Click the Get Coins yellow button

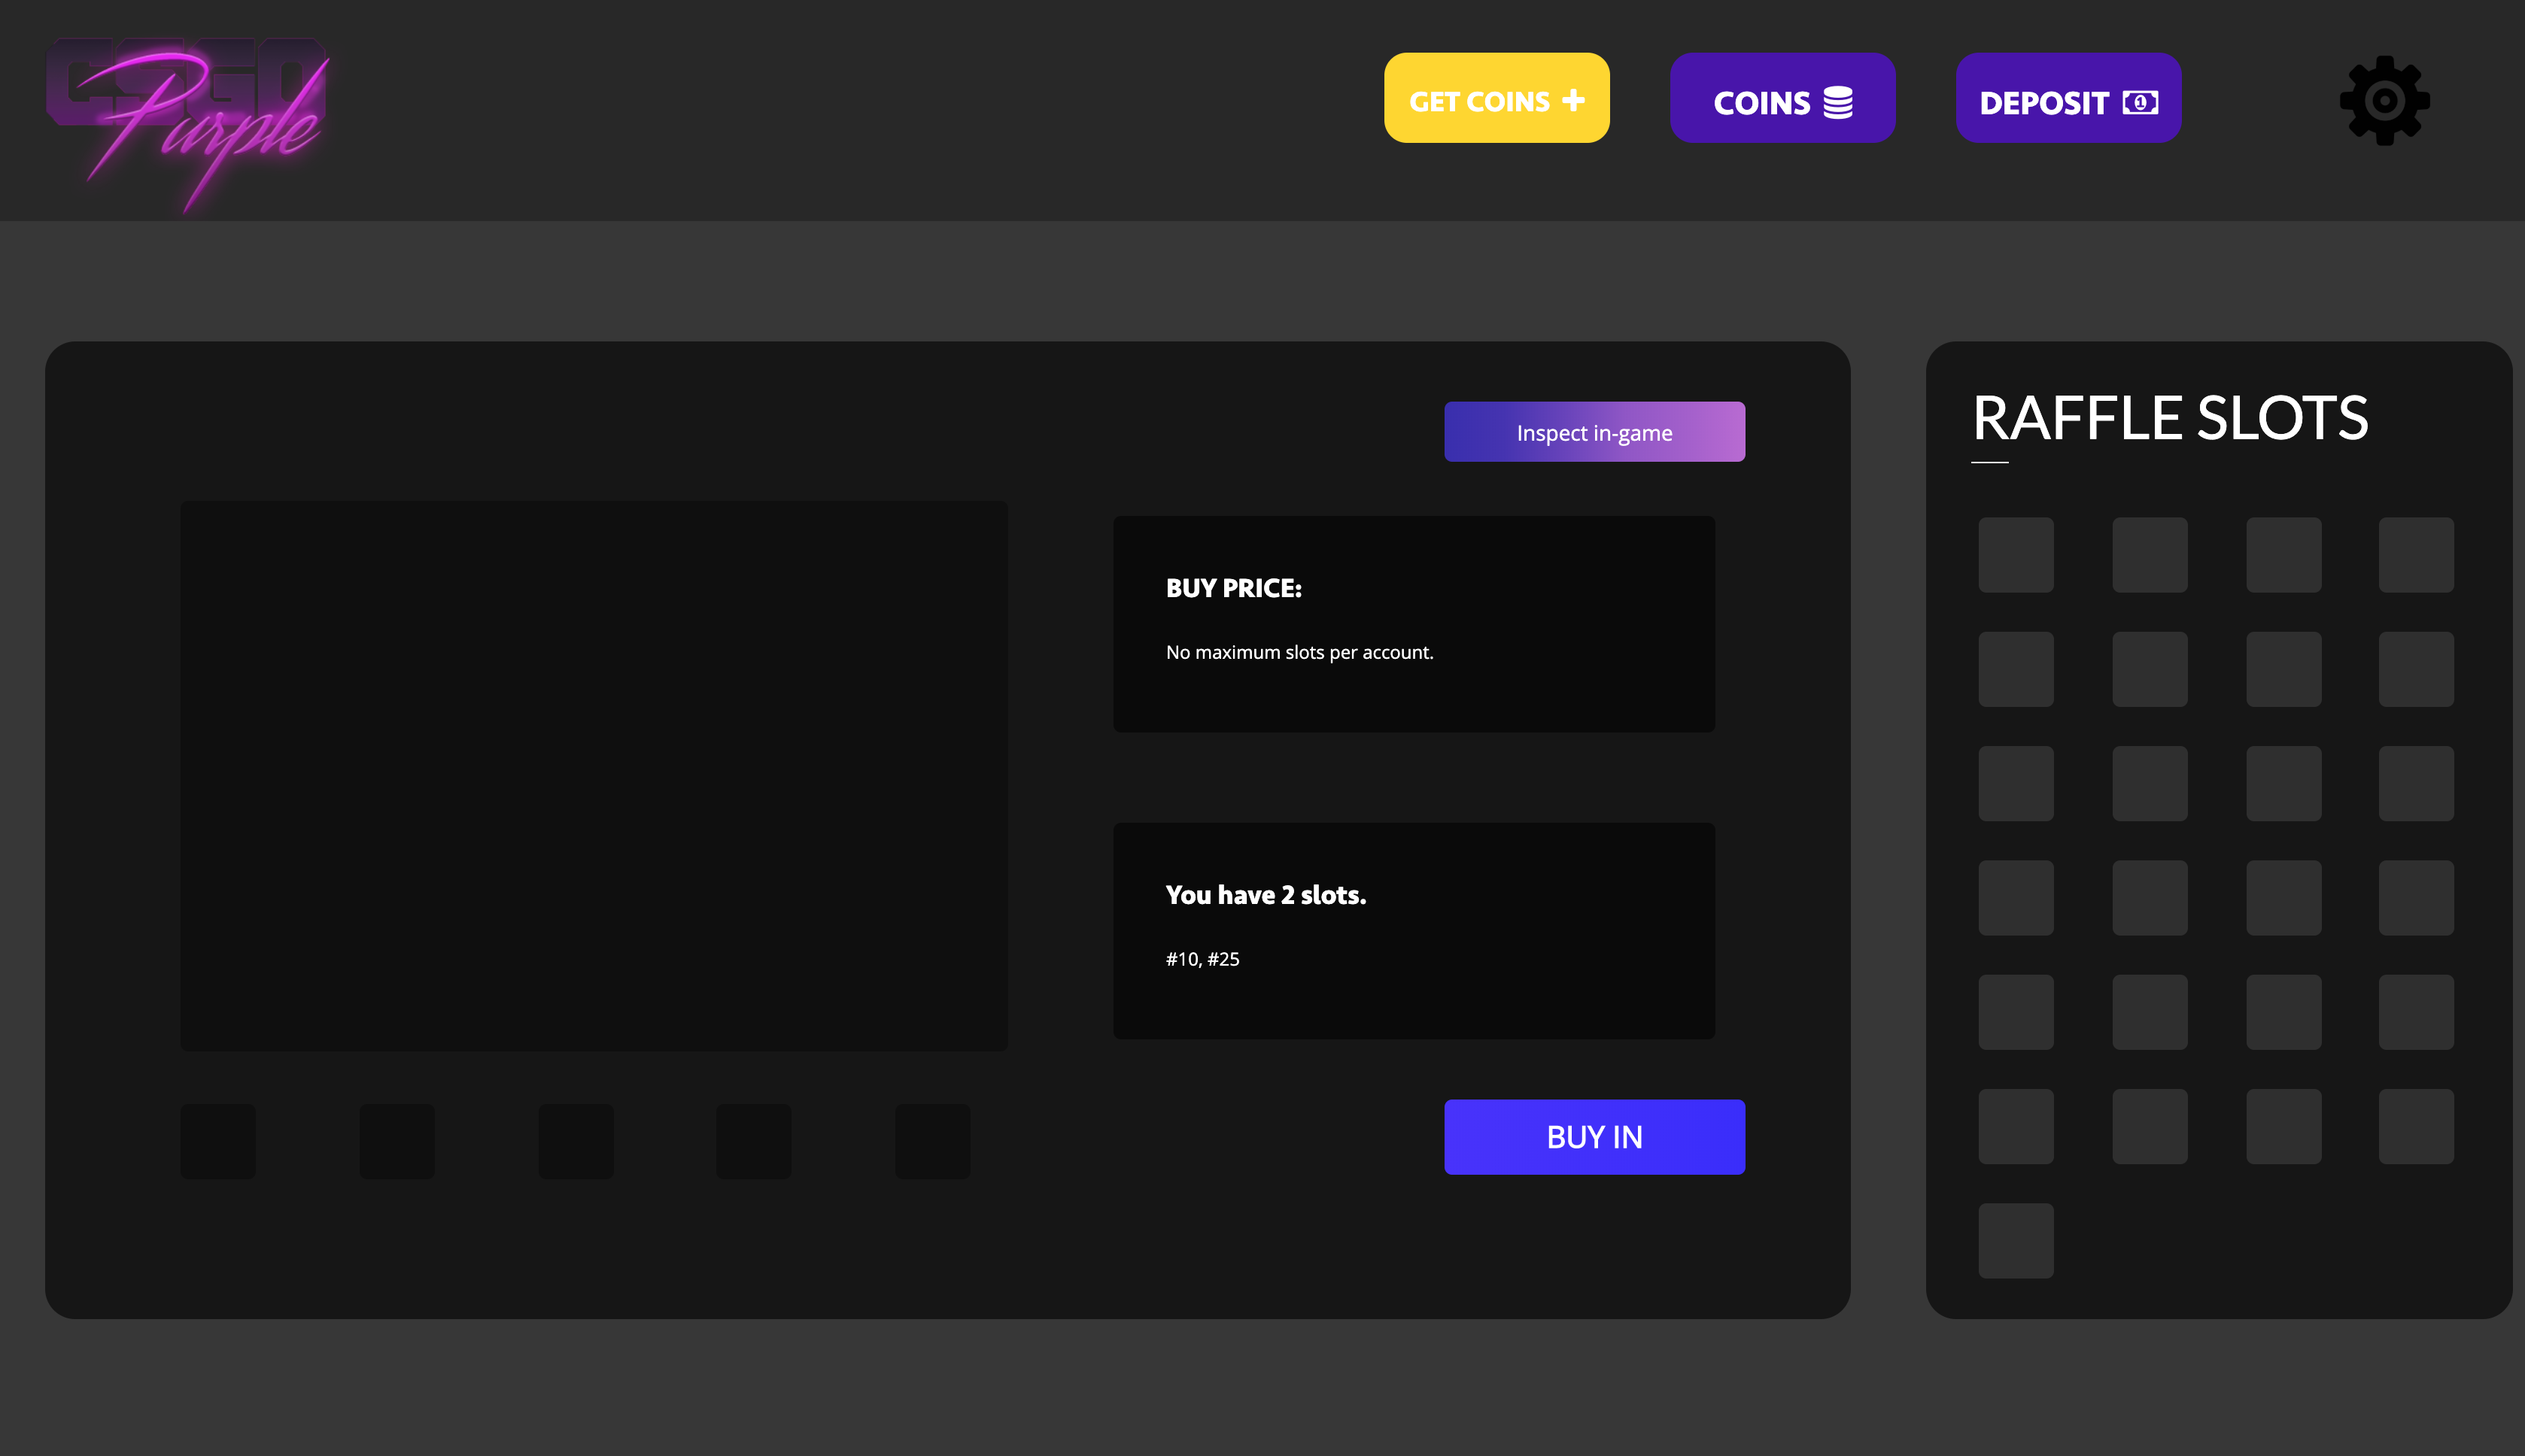[x=1496, y=98]
